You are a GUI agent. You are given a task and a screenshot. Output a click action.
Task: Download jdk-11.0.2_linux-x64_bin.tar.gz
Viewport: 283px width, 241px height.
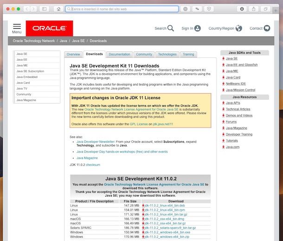166,215
